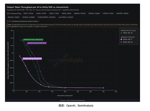Toggle the light purple Jalapeño 2026-08-17 legend dot
The height and width of the screenshot is (111, 150).
(x=121, y=39)
